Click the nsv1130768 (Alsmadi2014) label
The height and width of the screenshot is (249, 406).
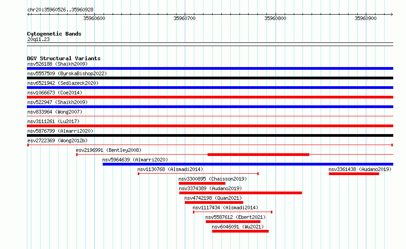coord(170,169)
